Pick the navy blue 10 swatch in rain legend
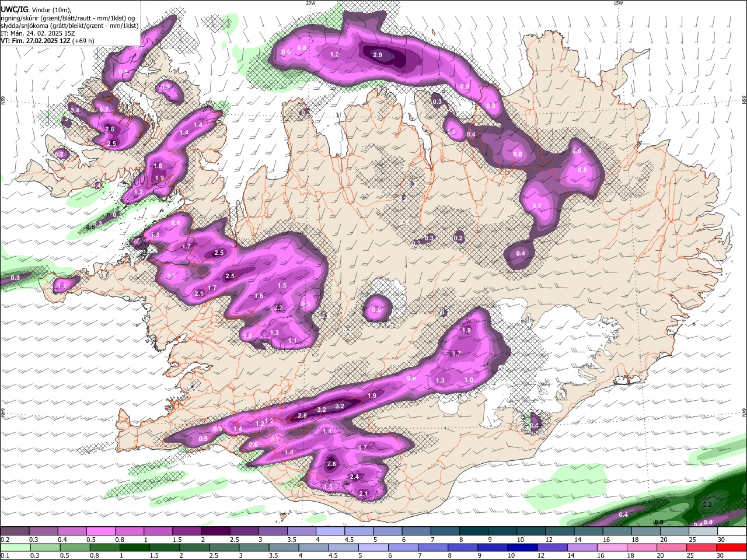747x560 pixels. pos(521,547)
